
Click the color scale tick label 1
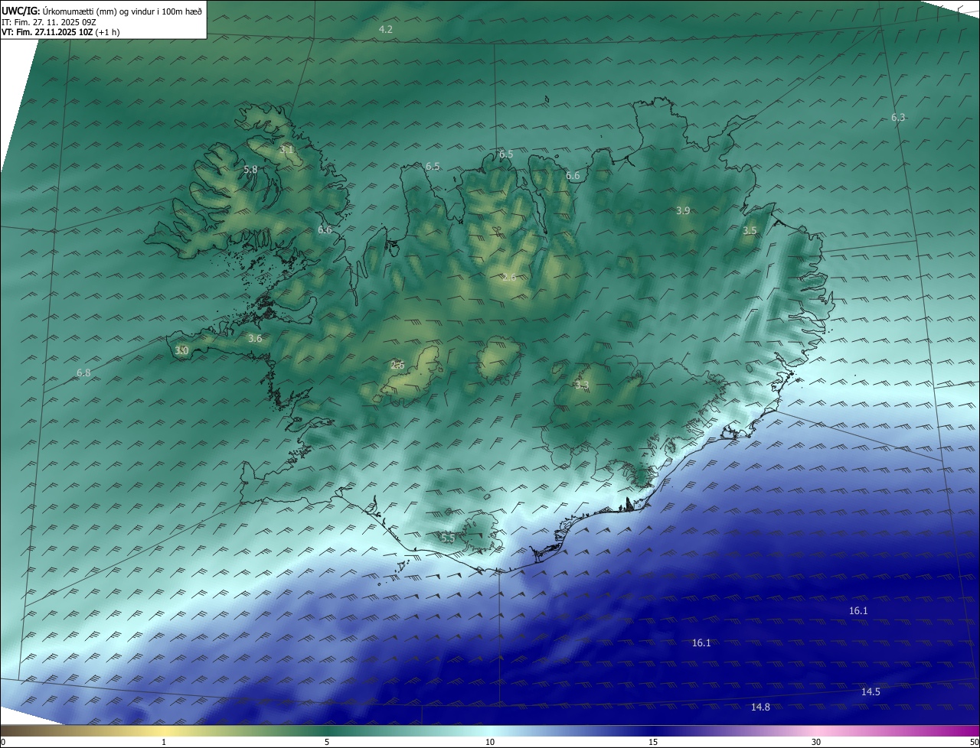(x=164, y=742)
